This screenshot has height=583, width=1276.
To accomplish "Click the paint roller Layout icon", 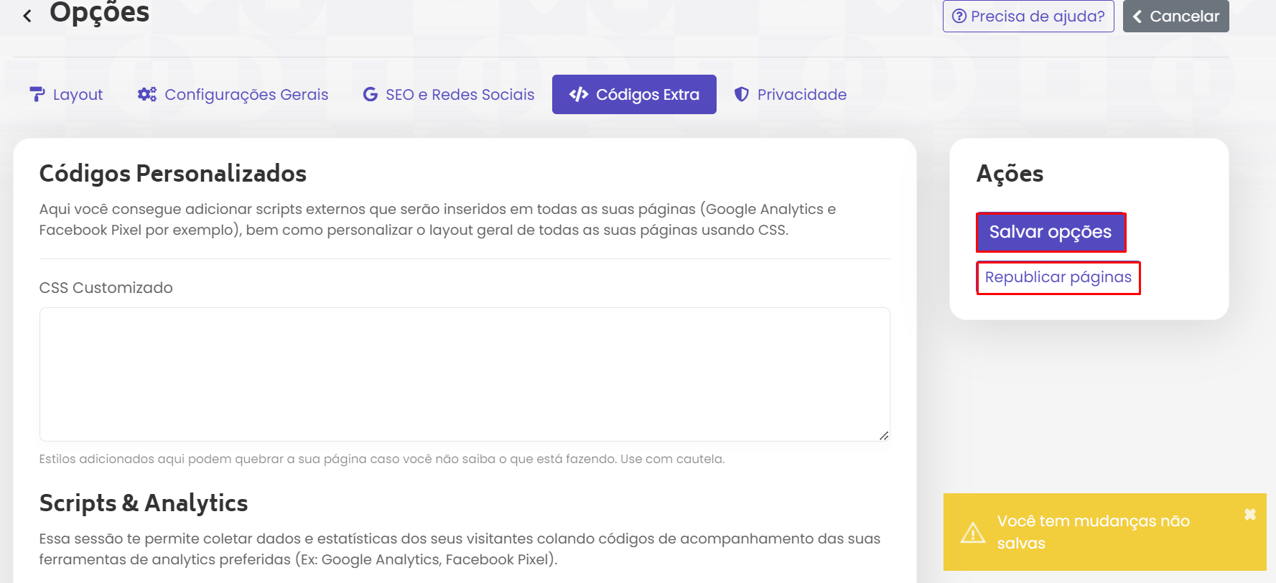I will [x=37, y=94].
